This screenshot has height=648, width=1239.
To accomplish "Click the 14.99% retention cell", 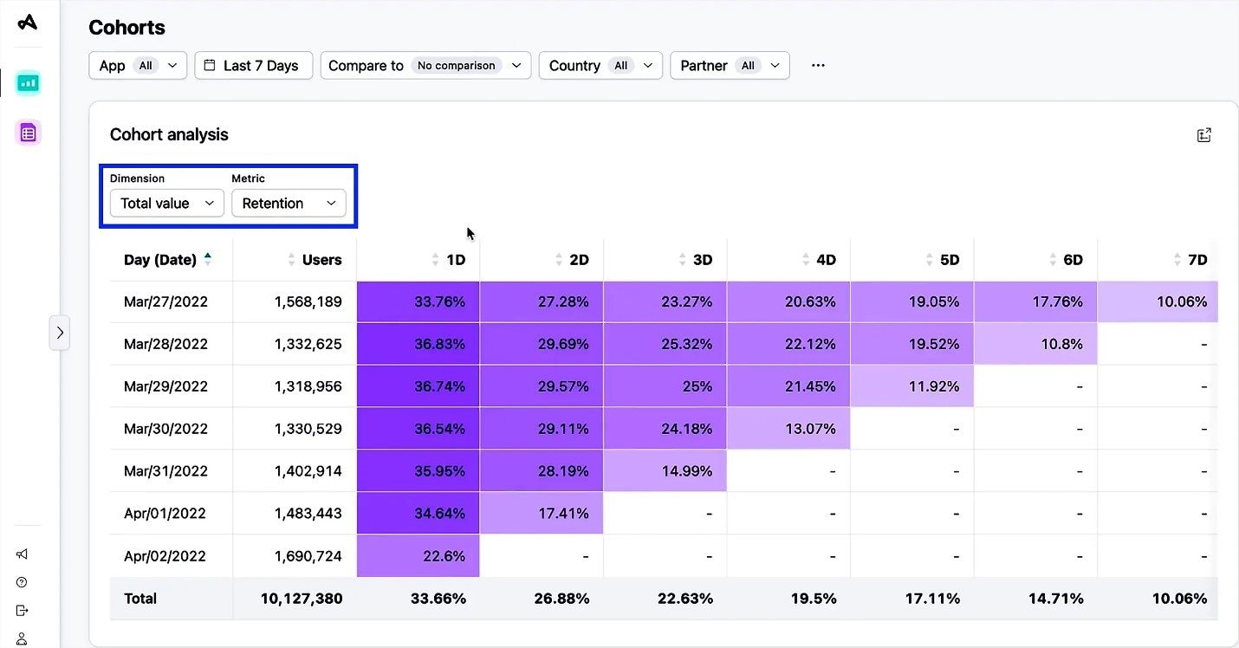I will pyautogui.click(x=665, y=471).
